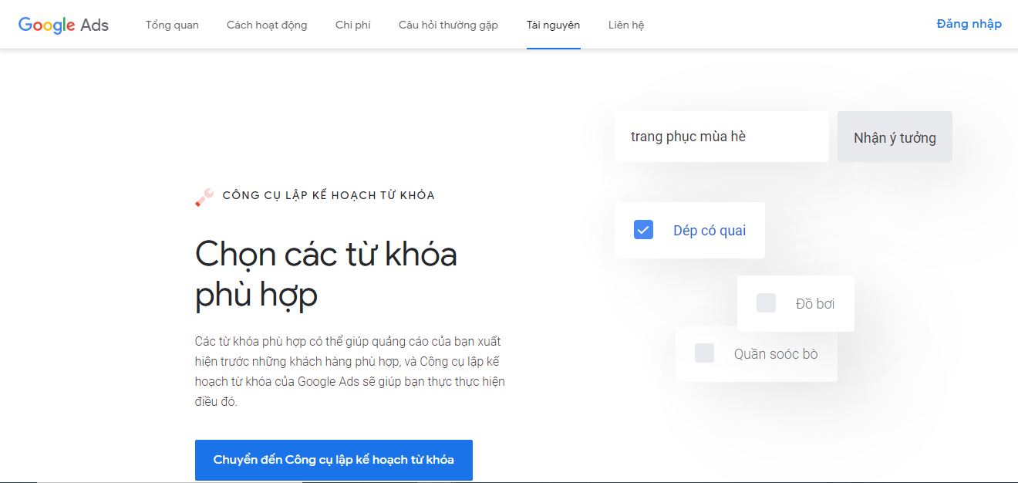Click the 'CÔNG CỤ LẬP KẾ HOẠCH TỪ KHÓA' label

pos(326,195)
